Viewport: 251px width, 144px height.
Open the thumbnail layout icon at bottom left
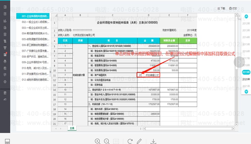pos(7,141)
